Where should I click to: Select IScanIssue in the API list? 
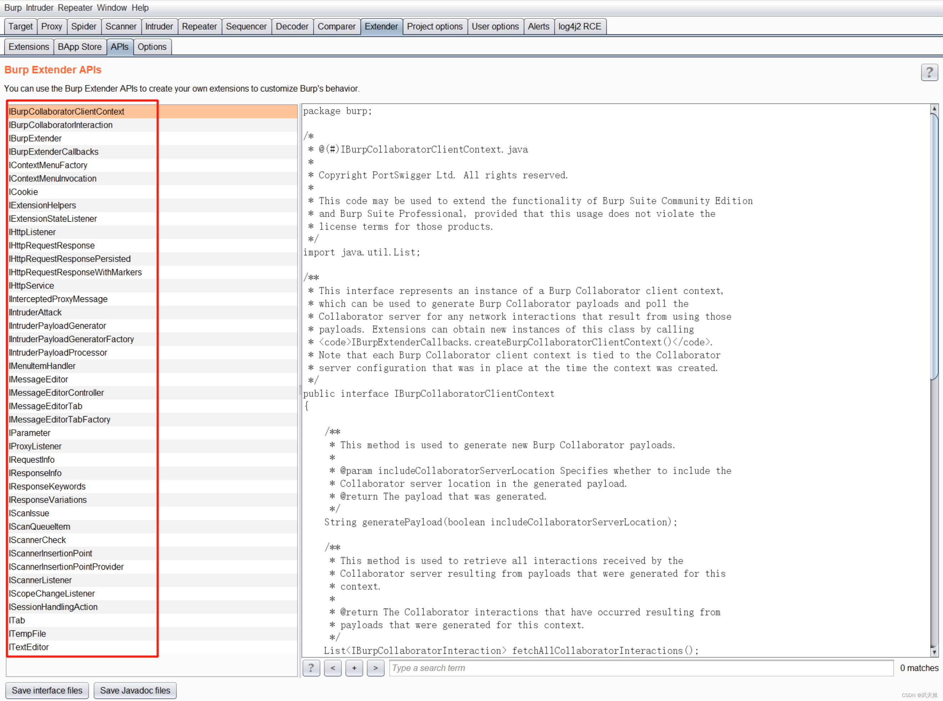click(x=152, y=514)
